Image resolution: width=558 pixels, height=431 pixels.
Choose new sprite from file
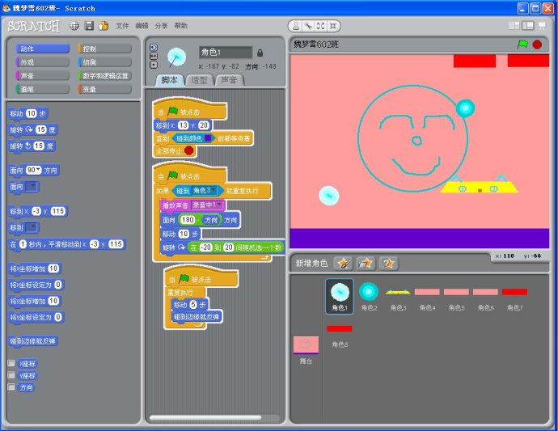(x=366, y=264)
